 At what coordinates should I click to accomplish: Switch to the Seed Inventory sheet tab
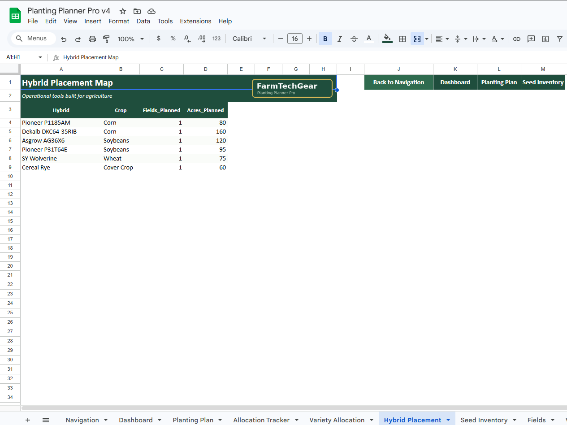coord(484,420)
